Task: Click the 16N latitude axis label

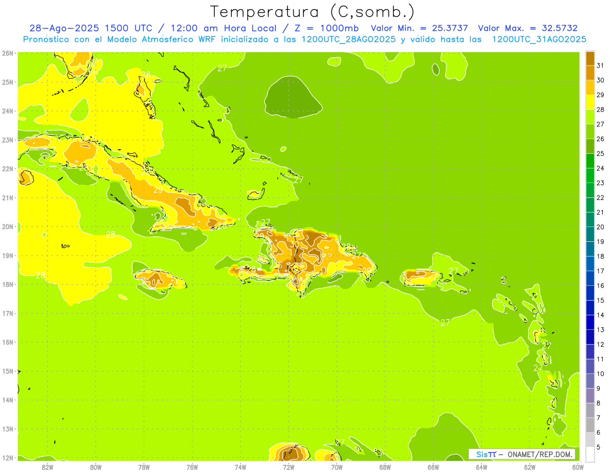Action: (x=7, y=342)
